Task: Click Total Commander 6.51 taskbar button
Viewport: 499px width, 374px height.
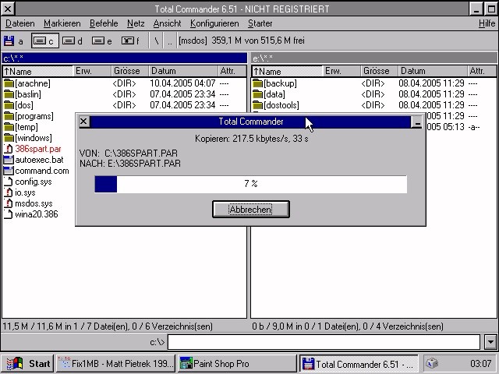Action: 359,364
